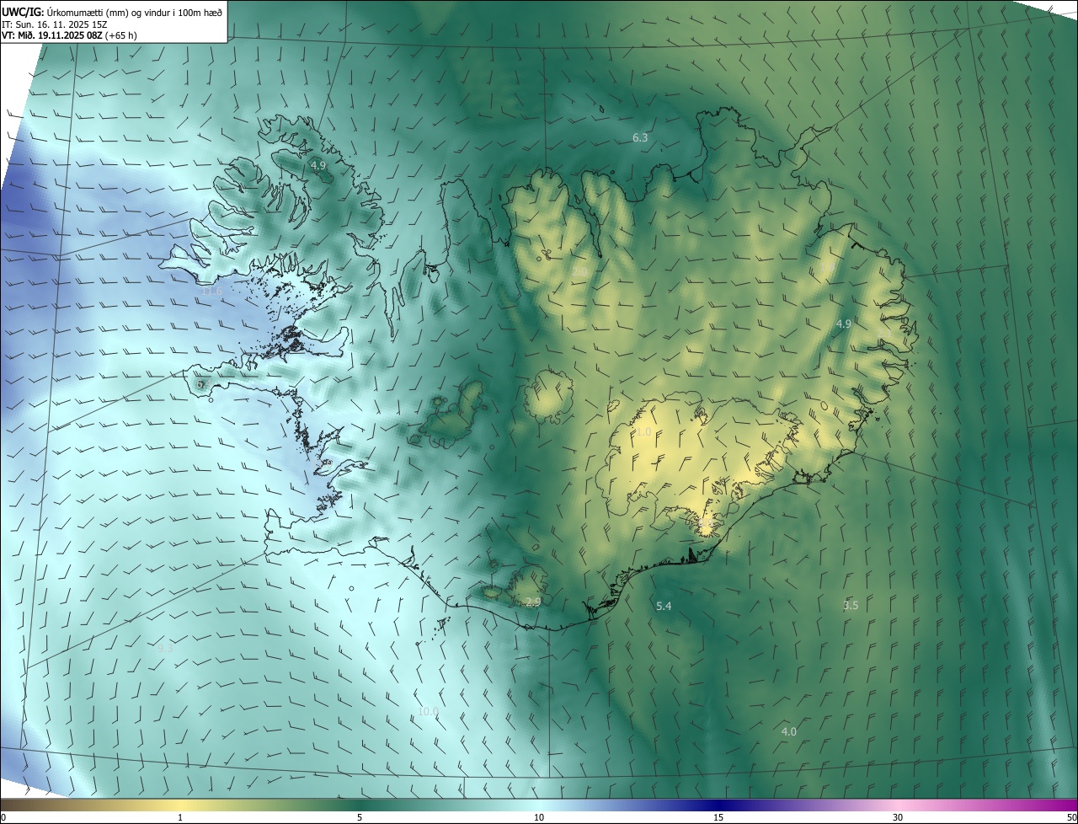Click the valid time line "VT: Mið. 19.11.2025 08Z (+65 h)"
Screen dimensions: 1078x824
(69, 35)
